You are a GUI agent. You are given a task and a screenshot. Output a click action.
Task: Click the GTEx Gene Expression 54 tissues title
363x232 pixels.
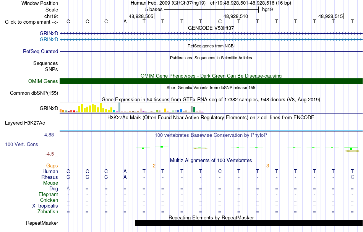(211, 99)
